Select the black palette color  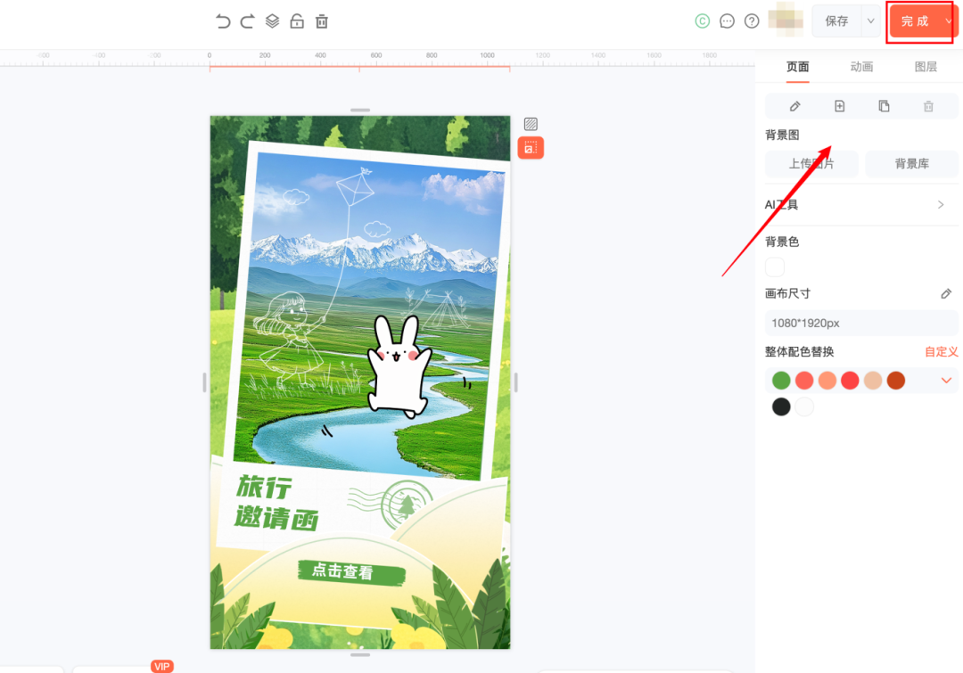coord(781,406)
